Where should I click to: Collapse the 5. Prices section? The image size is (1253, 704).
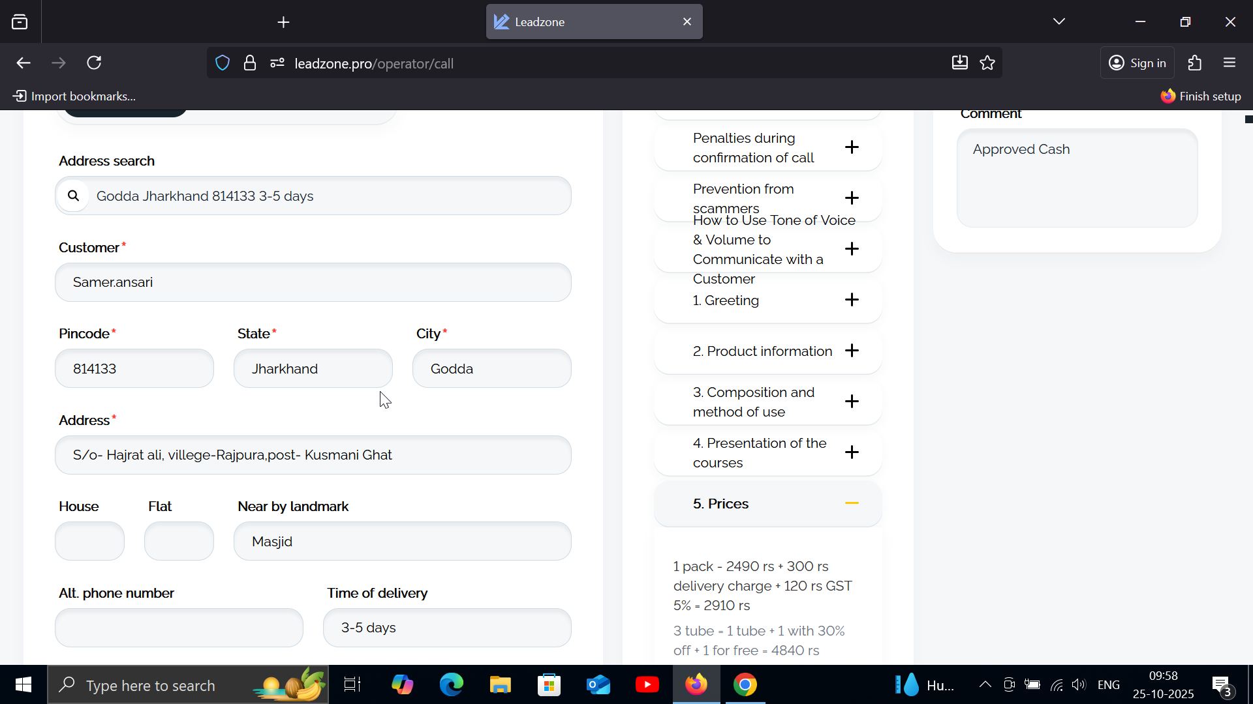click(x=852, y=503)
